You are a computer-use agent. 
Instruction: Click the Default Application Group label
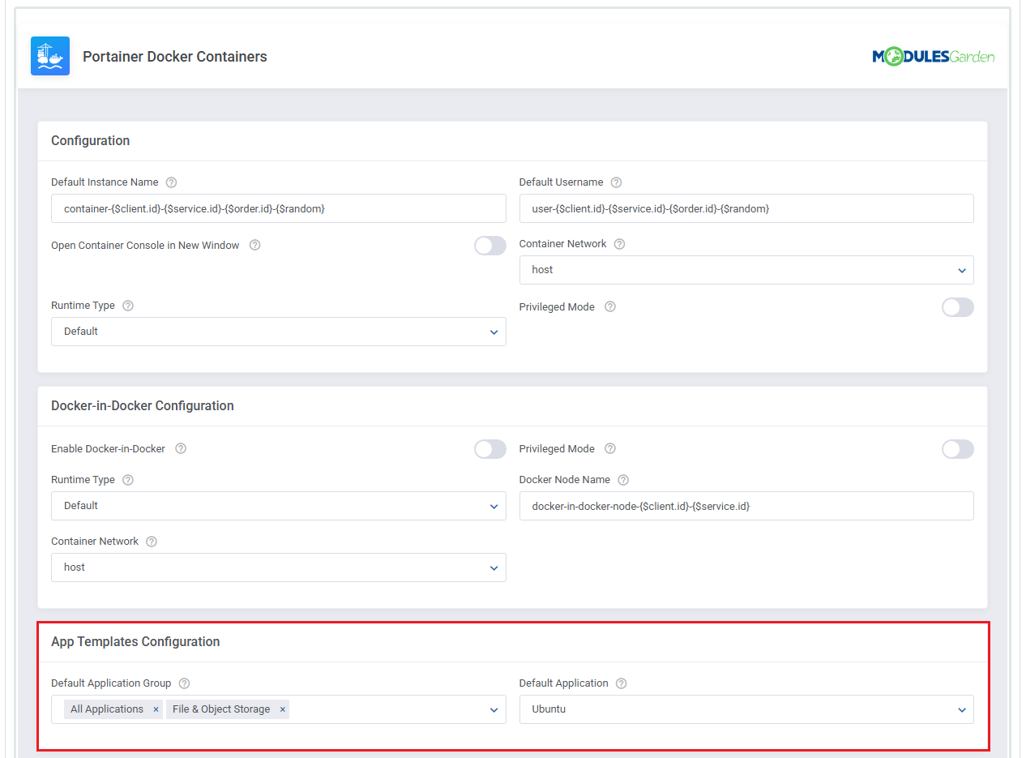pos(111,683)
